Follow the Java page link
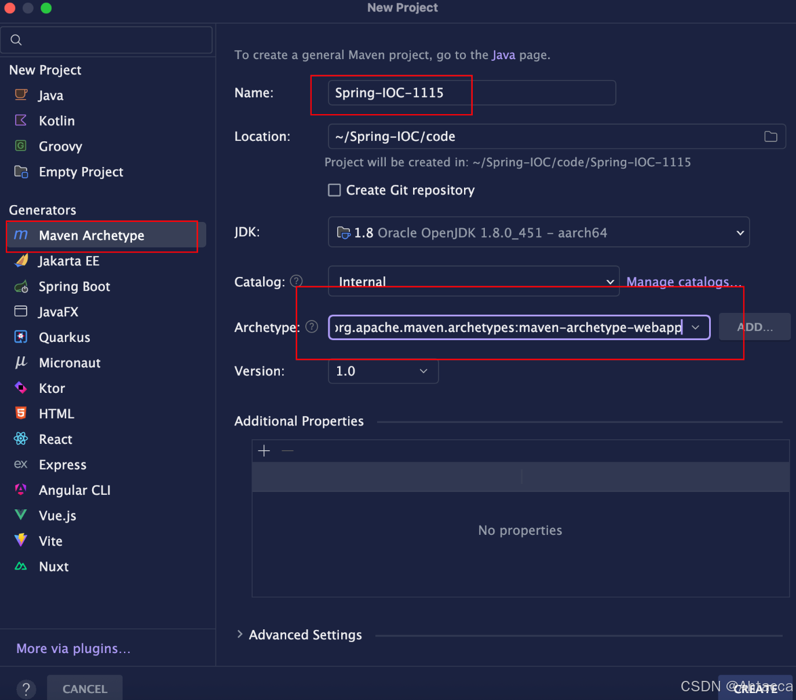796x700 pixels. coord(503,55)
